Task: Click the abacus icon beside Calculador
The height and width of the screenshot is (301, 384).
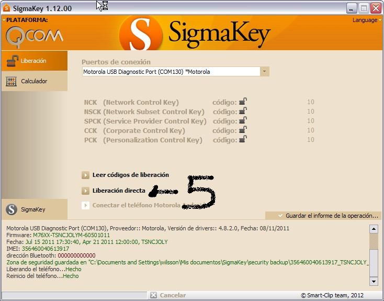Action: (12, 81)
